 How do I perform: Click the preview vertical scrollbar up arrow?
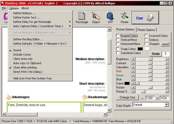tap(109, 29)
